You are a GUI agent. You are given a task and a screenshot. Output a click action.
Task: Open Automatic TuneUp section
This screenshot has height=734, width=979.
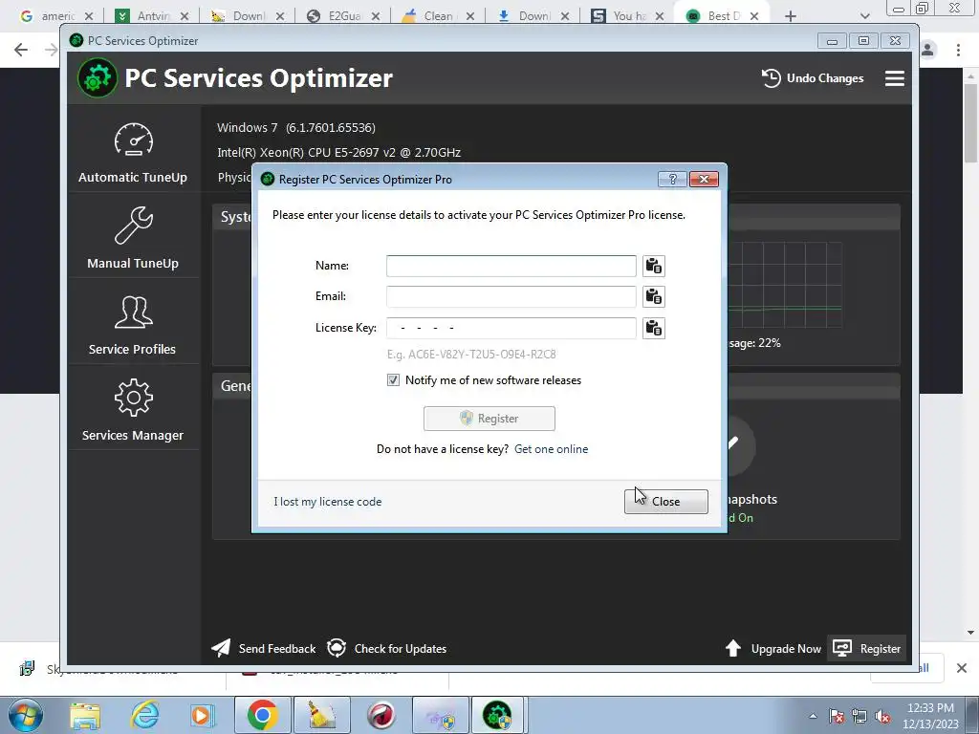tap(133, 153)
